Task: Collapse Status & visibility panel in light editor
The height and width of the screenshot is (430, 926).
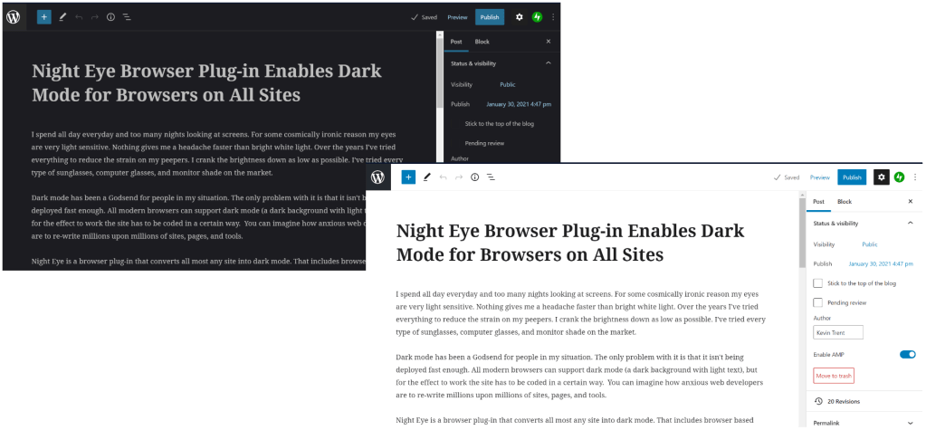Action: coord(910,222)
